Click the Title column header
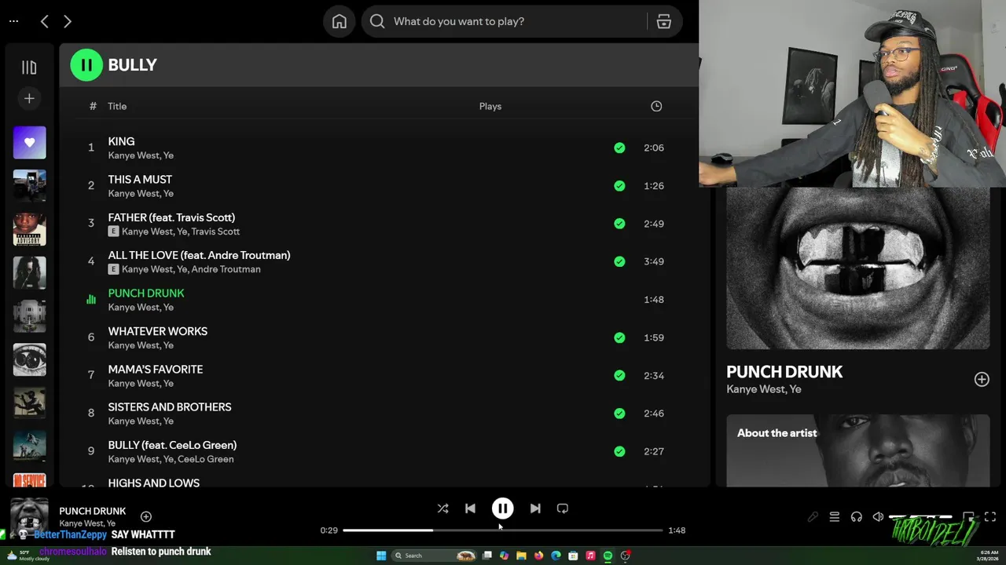Image resolution: width=1006 pixels, height=565 pixels. pos(117,106)
